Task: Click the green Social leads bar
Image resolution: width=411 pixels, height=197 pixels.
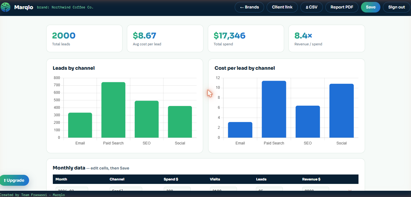Action: [x=180, y=122]
